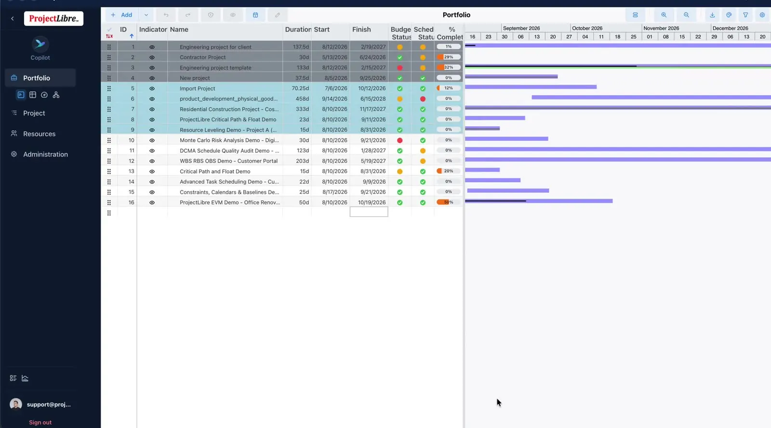Toggle visibility eye for Monte Carlo Risk Analysis

152,140
